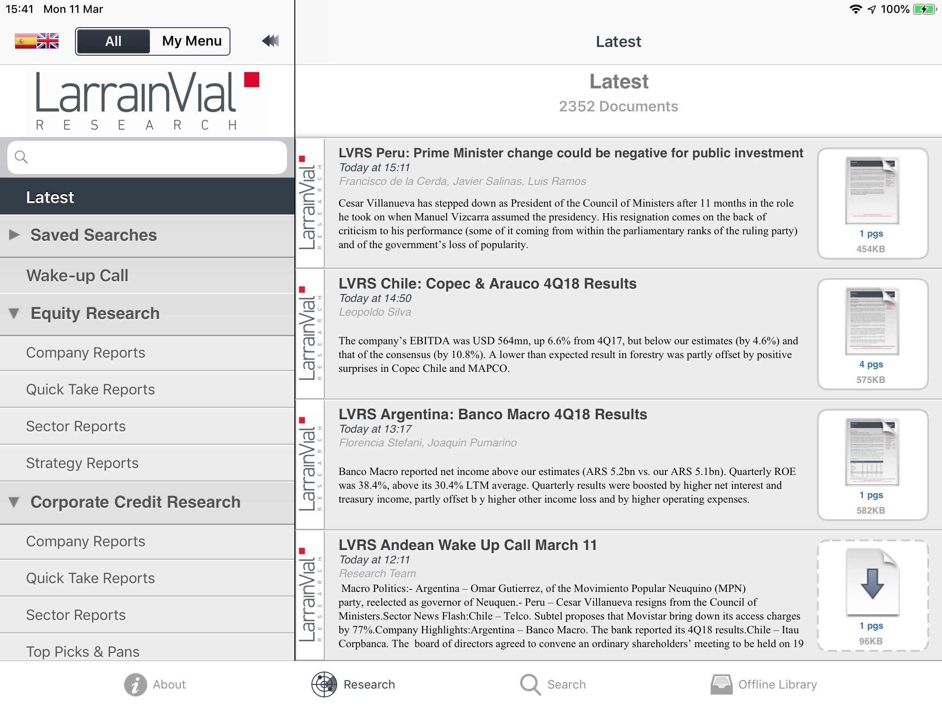The height and width of the screenshot is (707, 942).
Task: Click author 'Leopoldo Silva'
Action: pyautogui.click(x=375, y=312)
